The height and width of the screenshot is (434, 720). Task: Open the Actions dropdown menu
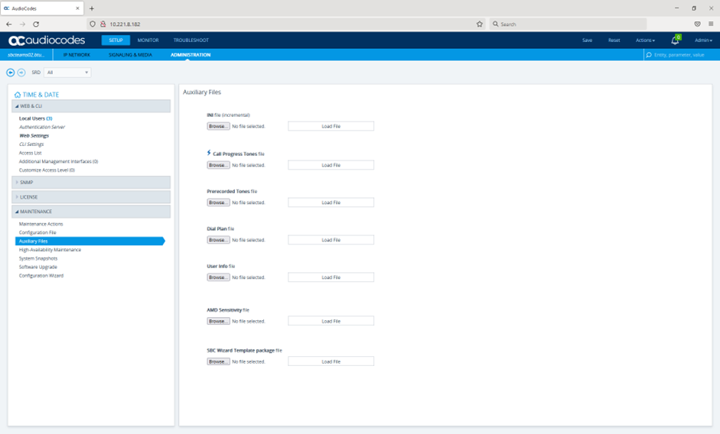point(645,40)
